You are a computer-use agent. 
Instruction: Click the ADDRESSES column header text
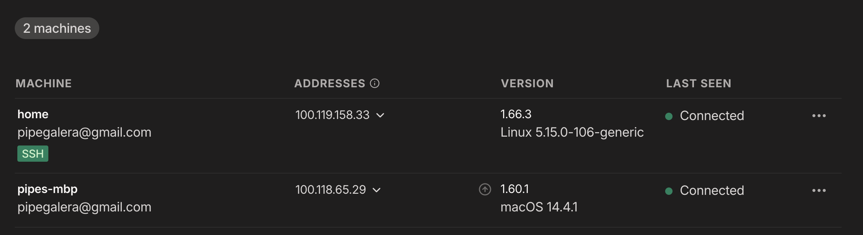330,84
